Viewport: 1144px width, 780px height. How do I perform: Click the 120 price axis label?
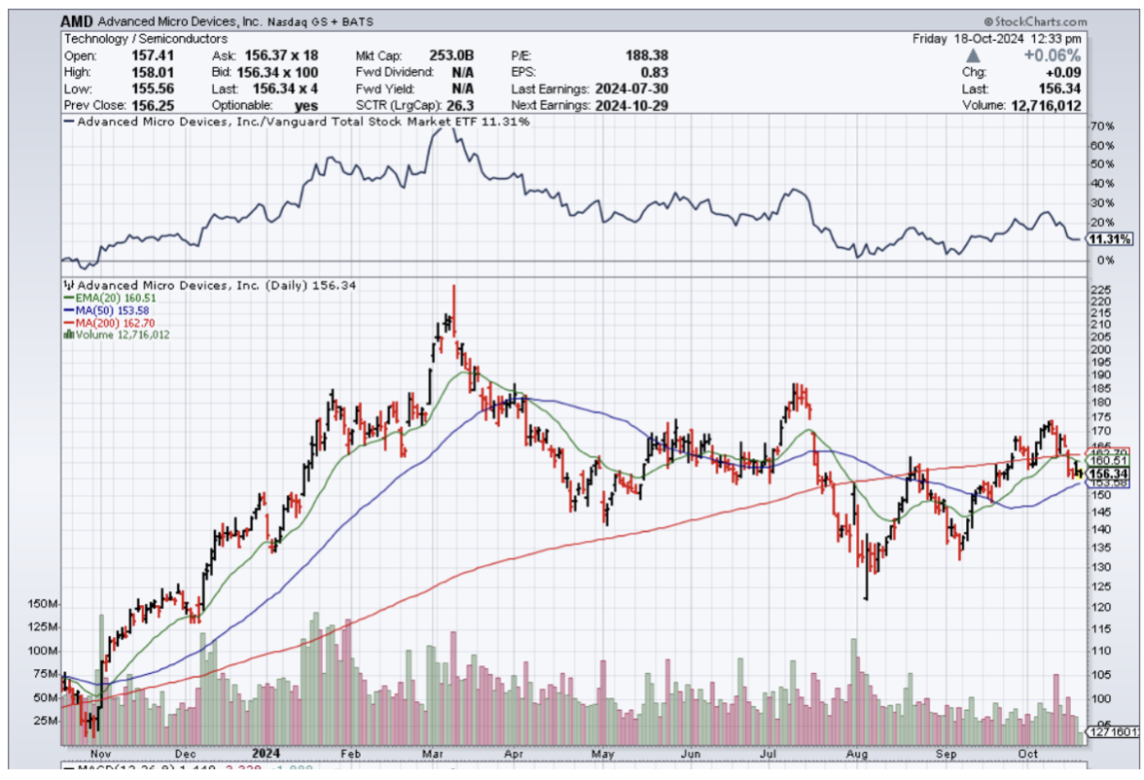click(1100, 607)
